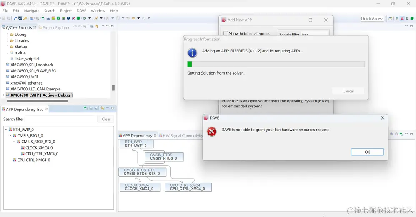Click collapse all icon in APP Dependency Tree toolbar

[x=91, y=108]
